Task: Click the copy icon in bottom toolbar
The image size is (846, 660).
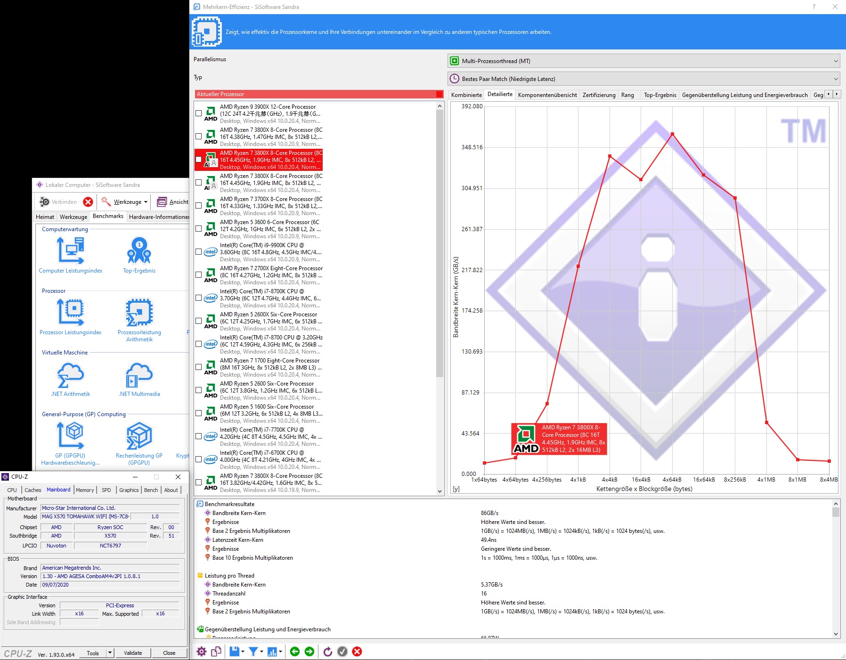Action: [216, 652]
